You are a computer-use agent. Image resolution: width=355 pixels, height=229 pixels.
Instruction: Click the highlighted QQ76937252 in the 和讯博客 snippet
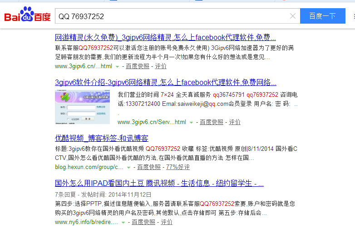click(163, 149)
